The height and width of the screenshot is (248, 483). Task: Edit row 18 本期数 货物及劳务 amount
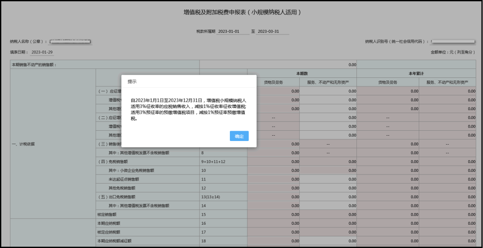click(x=273, y=241)
